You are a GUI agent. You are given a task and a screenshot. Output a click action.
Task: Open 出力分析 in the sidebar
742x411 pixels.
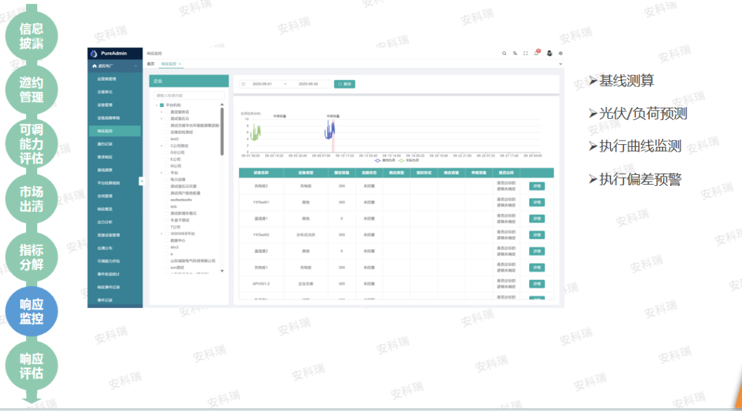coord(115,222)
